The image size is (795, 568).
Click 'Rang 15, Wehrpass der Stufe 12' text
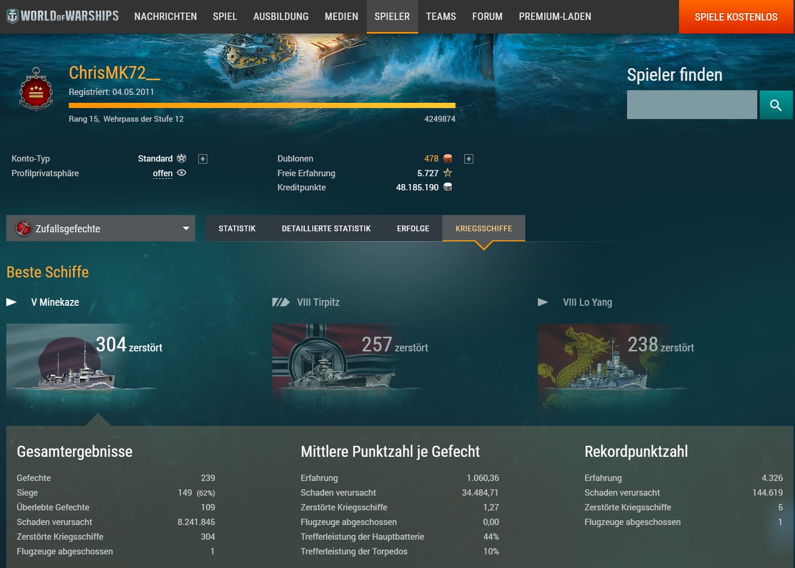tap(126, 119)
